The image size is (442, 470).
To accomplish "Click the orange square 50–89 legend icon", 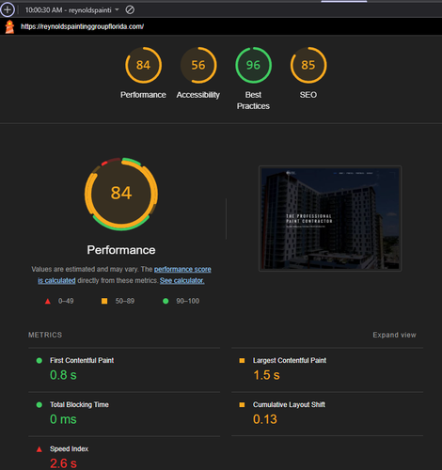I will coord(104,301).
